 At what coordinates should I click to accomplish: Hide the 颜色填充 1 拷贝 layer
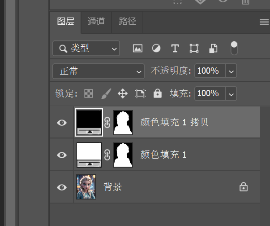coord(62,123)
